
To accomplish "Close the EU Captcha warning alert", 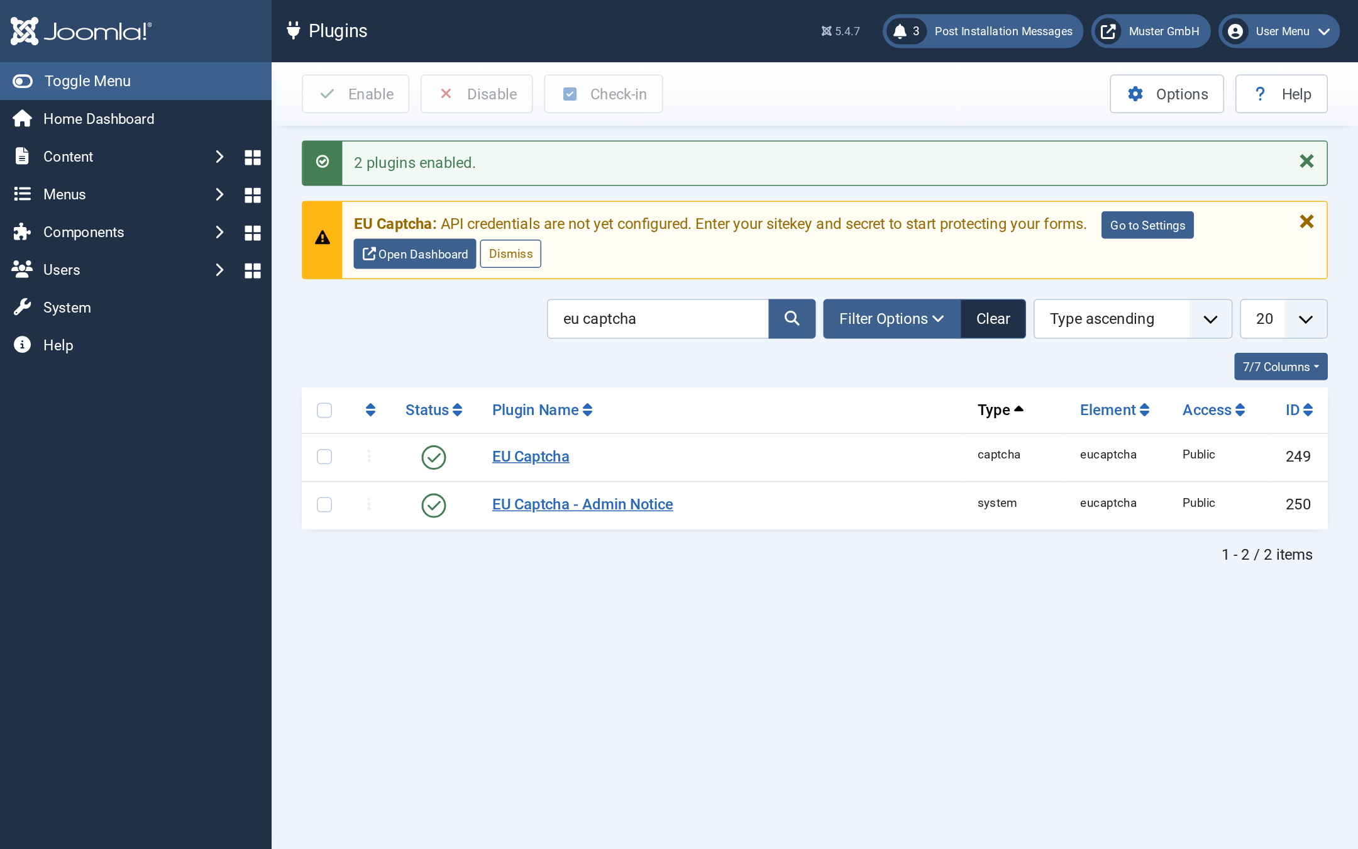I will 1306,221.
